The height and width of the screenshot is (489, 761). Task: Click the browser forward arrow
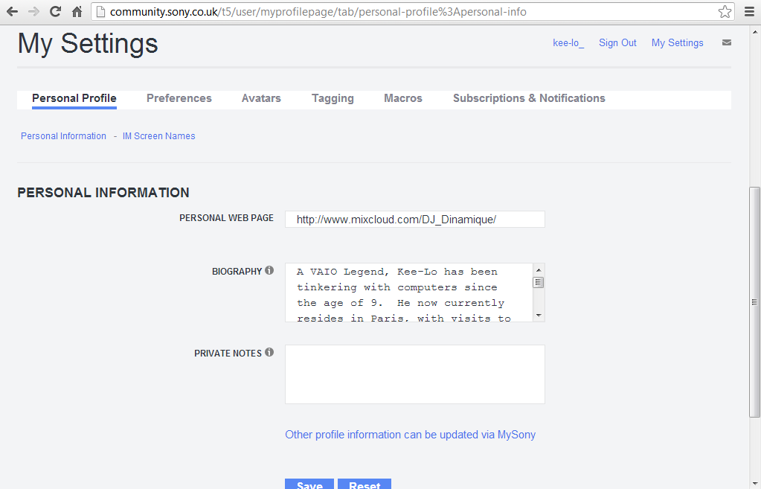pyautogui.click(x=33, y=12)
